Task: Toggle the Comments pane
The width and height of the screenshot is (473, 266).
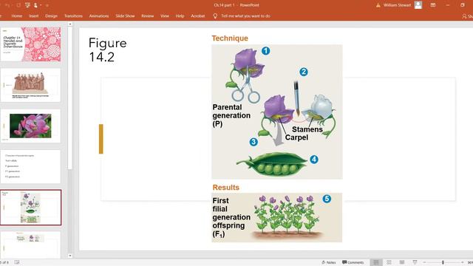Action: (x=353, y=262)
